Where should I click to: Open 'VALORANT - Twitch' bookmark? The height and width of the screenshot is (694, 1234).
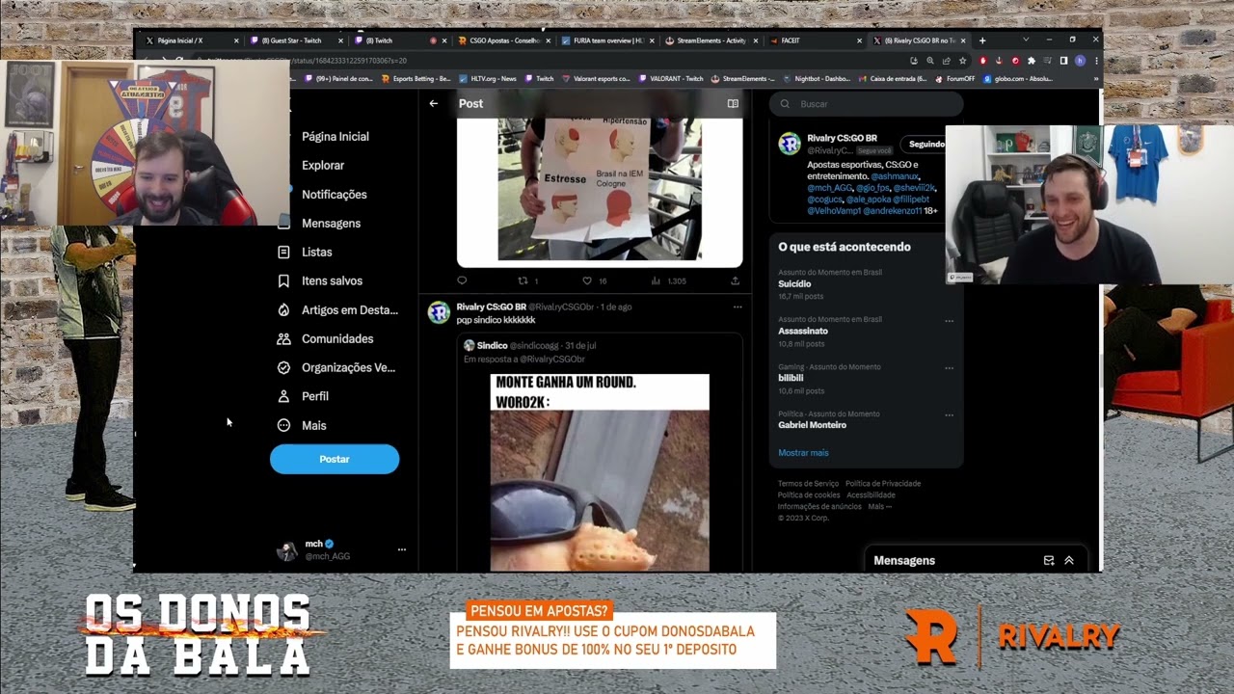[671, 78]
